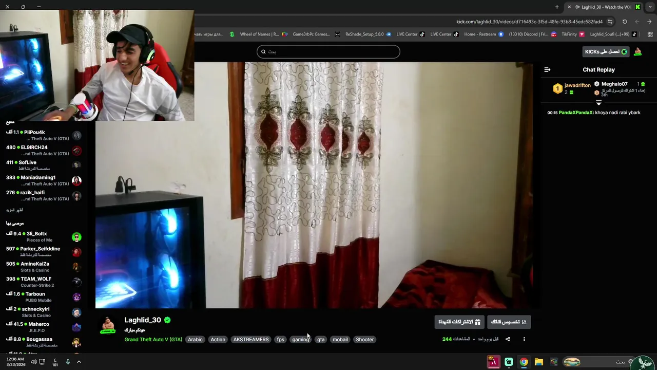Viewport: 657px width, 370px height.
Task: Open the profile avatar menu at top
Action: click(x=637, y=51)
